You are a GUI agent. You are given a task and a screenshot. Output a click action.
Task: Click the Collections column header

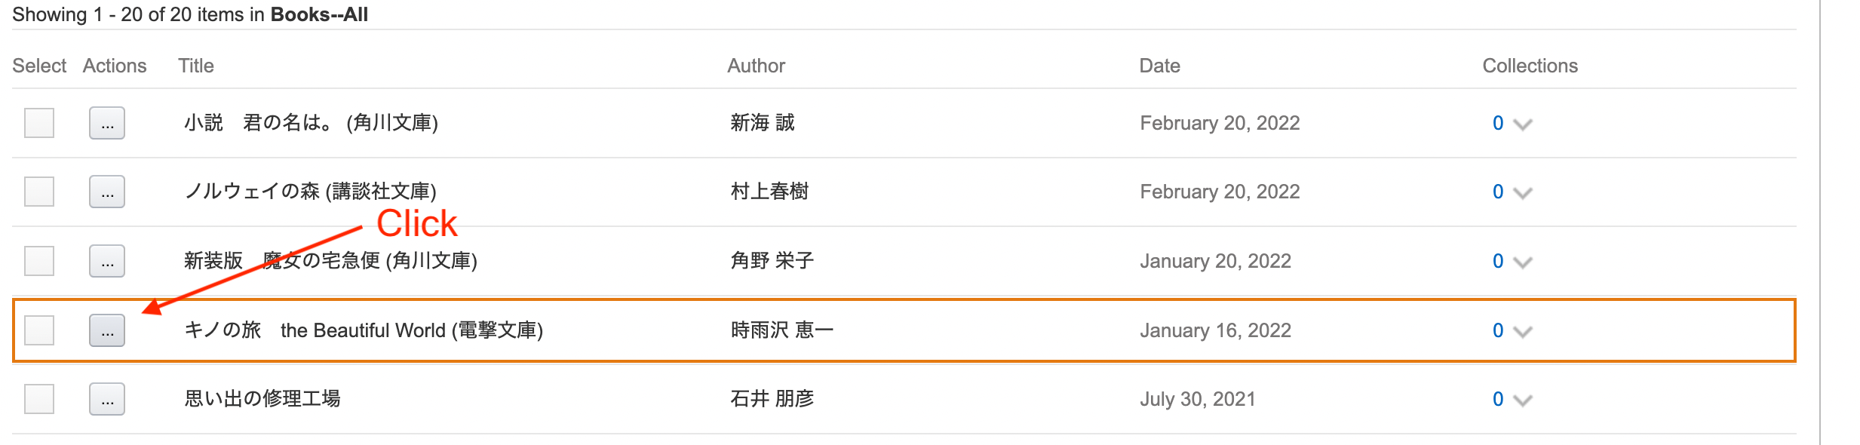1530,66
